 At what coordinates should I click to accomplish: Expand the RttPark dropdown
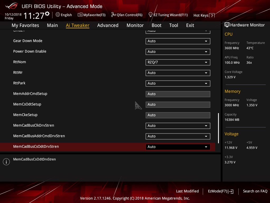tap(178, 83)
